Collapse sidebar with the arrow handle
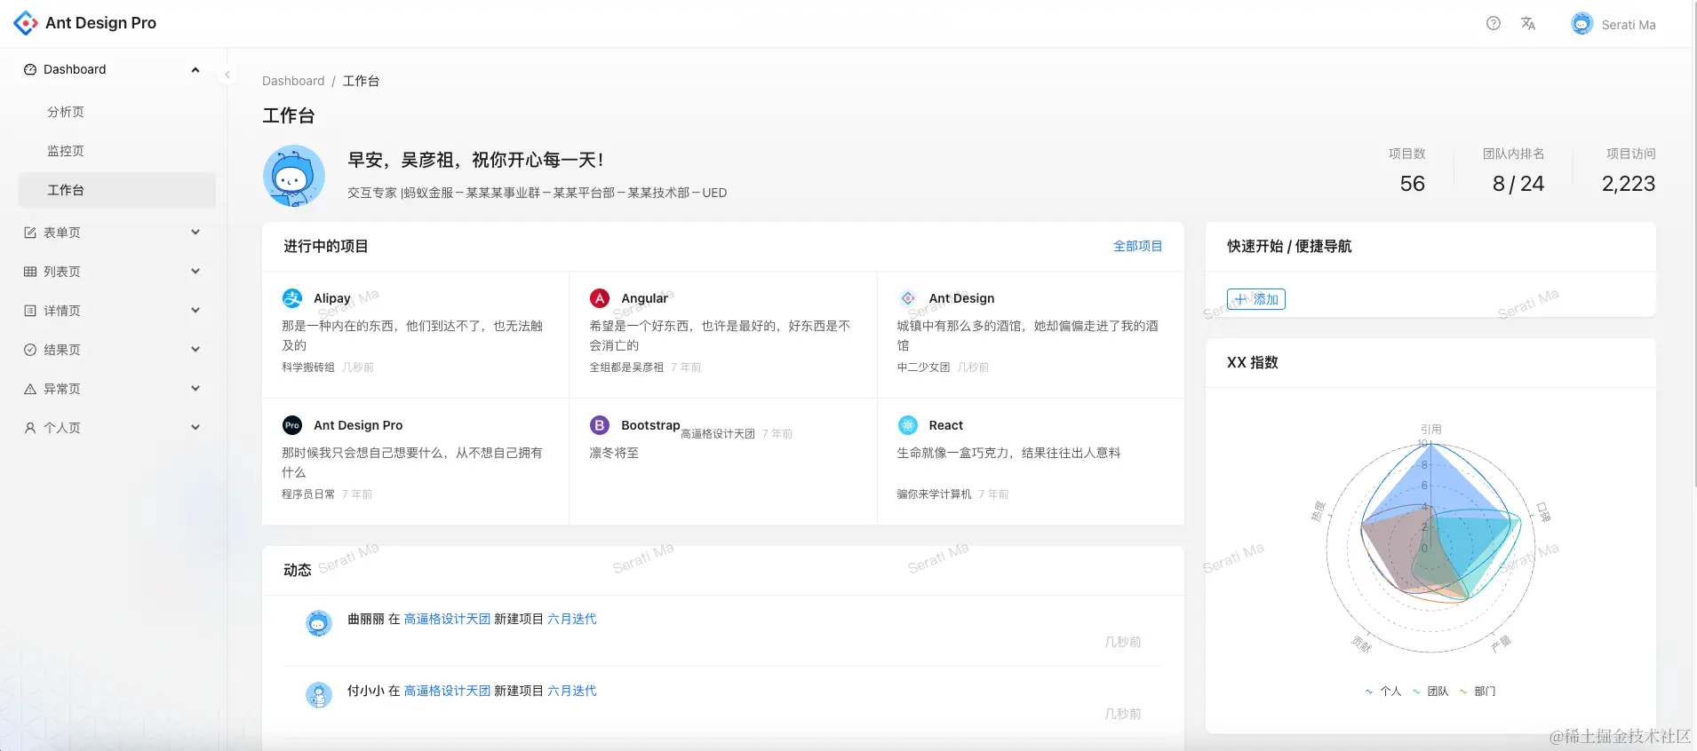Viewport: 1697px width, 751px height. pos(227,75)
